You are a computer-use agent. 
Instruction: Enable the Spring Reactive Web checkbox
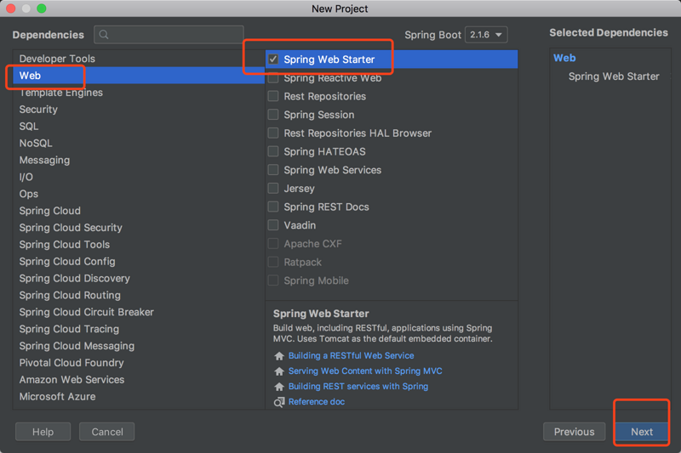[273, 78]
